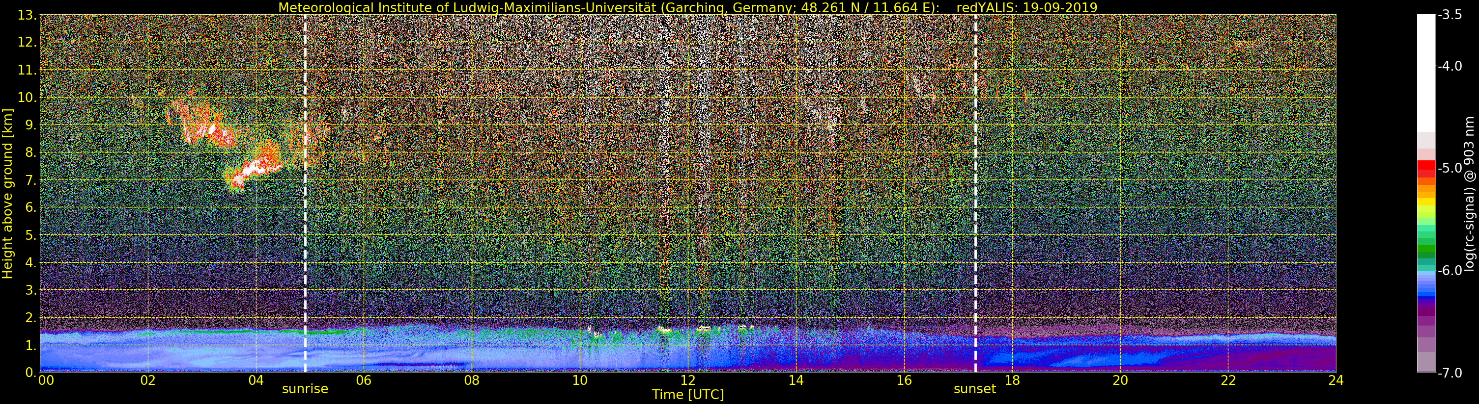Click the '4.' height axis tick
Viewport: 1479px width, 404px height.
tap(30, 263)
